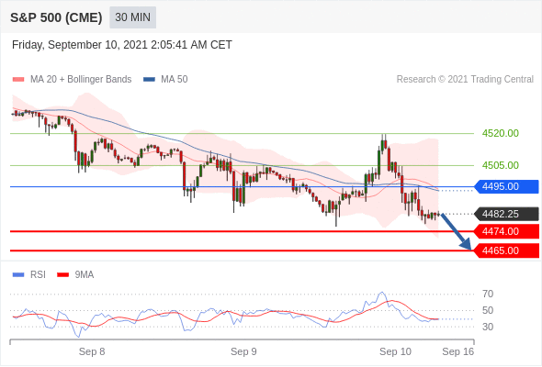Image resolution: width=542 pixels, height=367 pixels.
Task: Click the blue RSI legend swatch
Action: (x=18, y=275)
